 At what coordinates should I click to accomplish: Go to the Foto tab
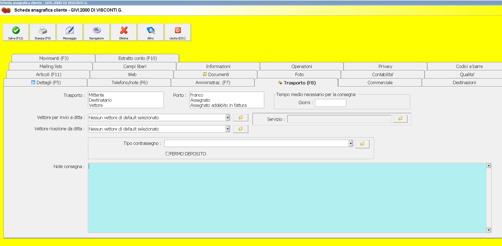[299, 74]
